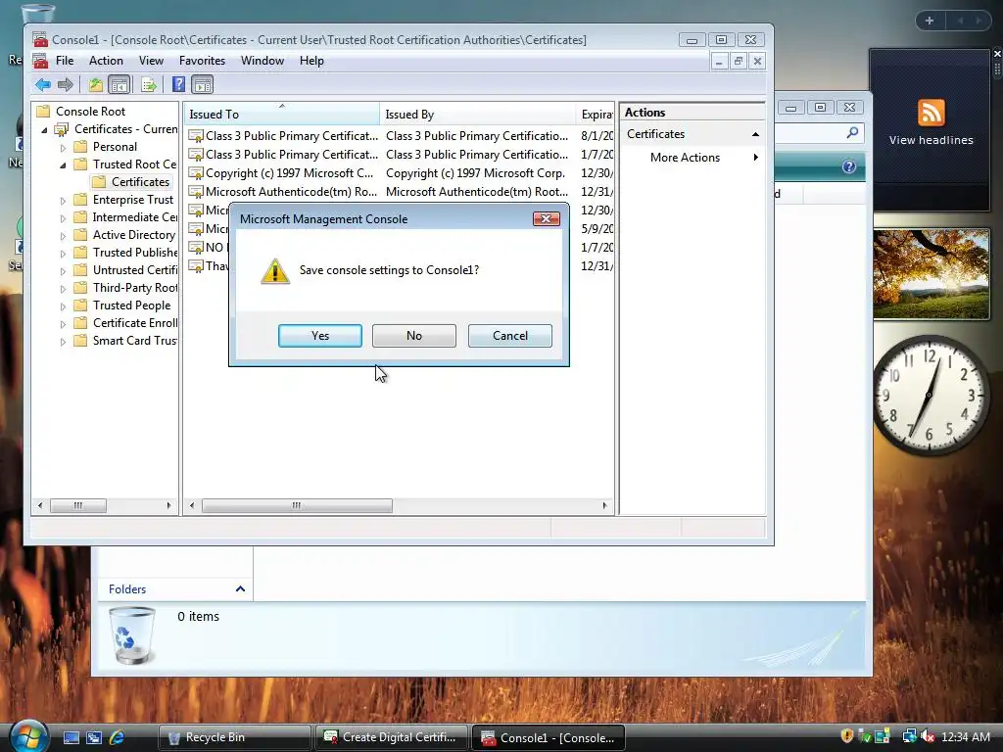Image resolution: width=1003 pixels, height=752 pixels.
Task: Open the Help menu
Action: (x=311, y=61)
